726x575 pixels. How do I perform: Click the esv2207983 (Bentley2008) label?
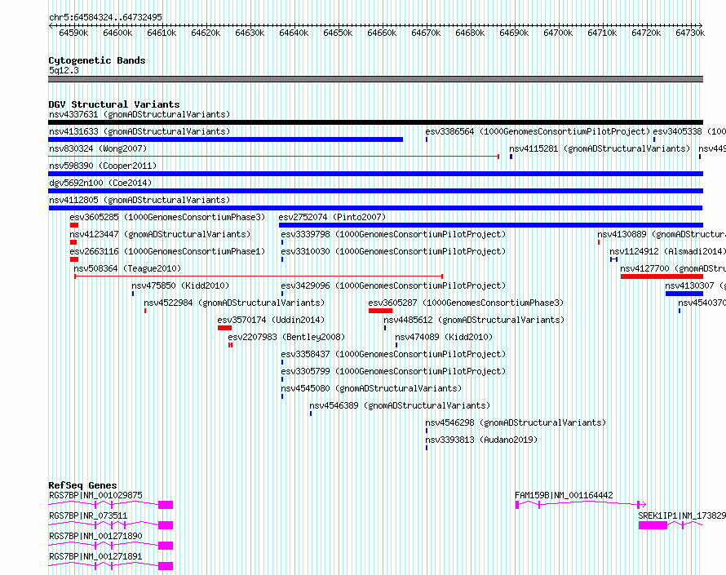click(x=286, y=337)
